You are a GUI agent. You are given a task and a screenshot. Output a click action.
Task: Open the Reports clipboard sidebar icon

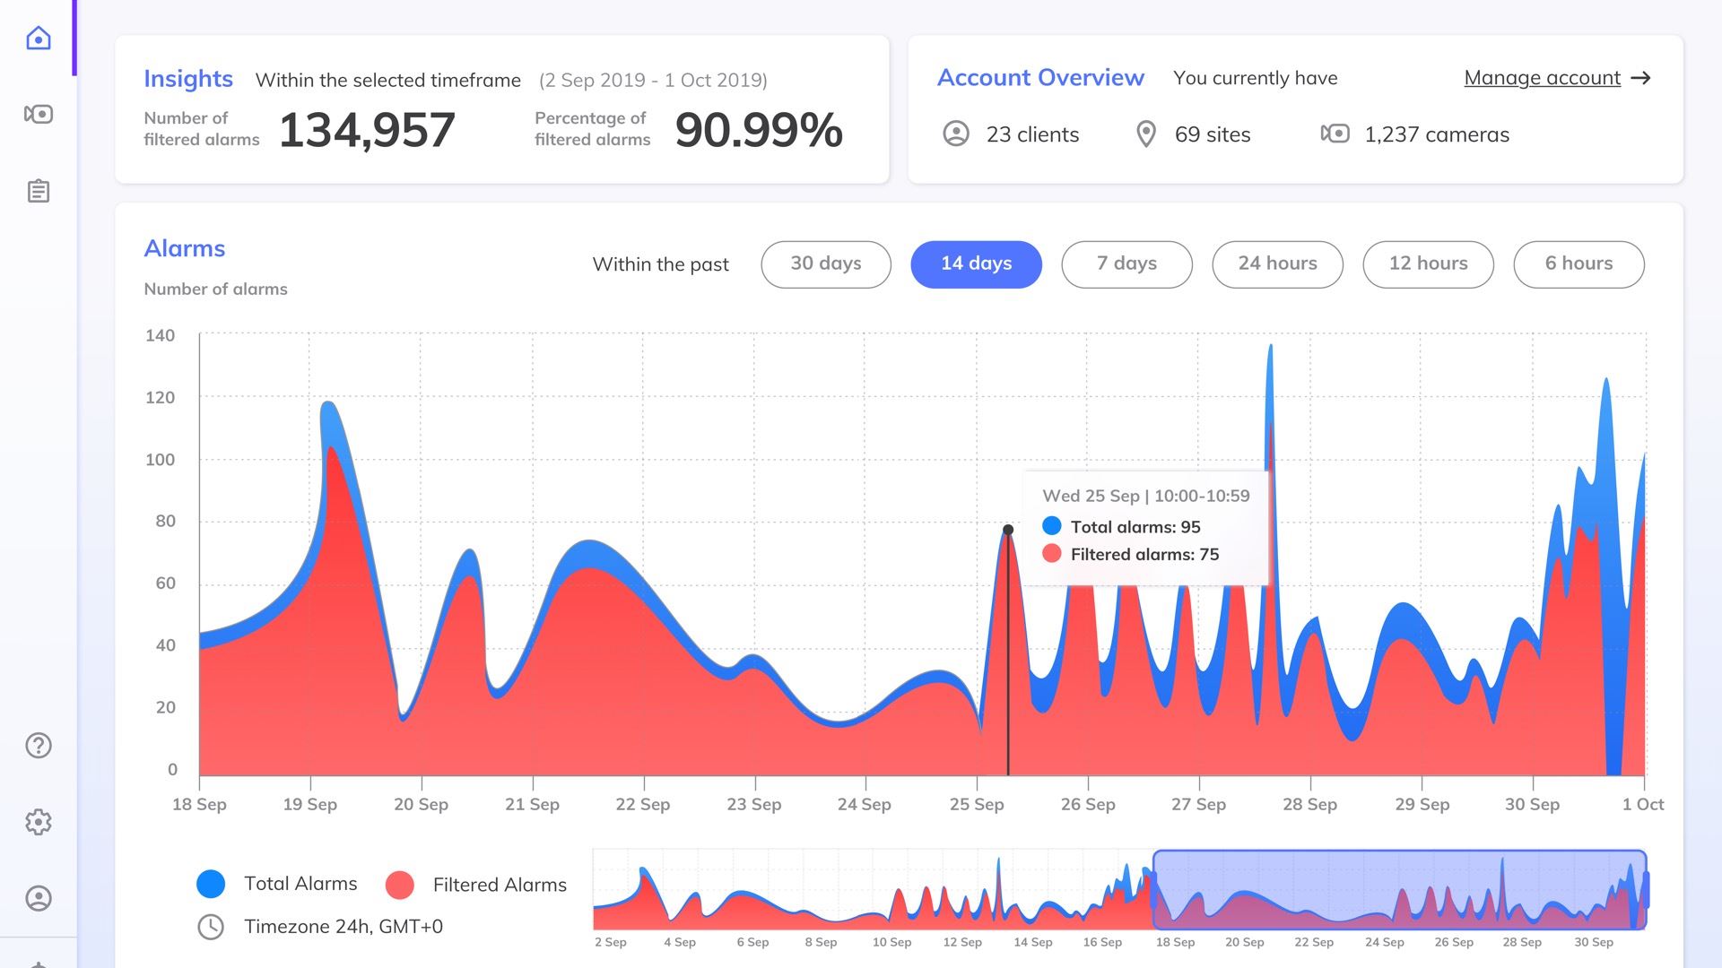tap(39, 191)
